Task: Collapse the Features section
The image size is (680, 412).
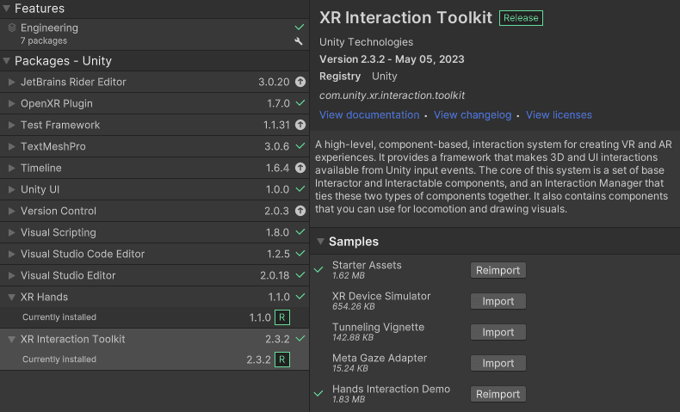Action: 7,8
